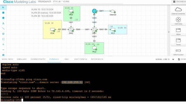Select the SW2 switch node

71,29
